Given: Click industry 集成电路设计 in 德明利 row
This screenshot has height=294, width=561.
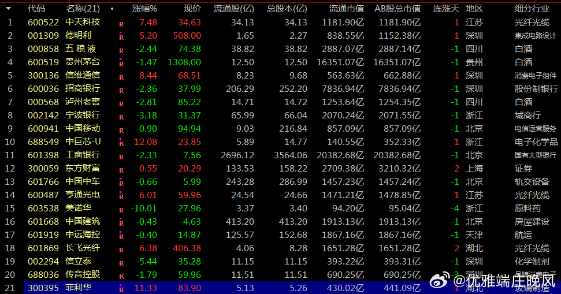Looking at the screenshot, I should point(535,35).
